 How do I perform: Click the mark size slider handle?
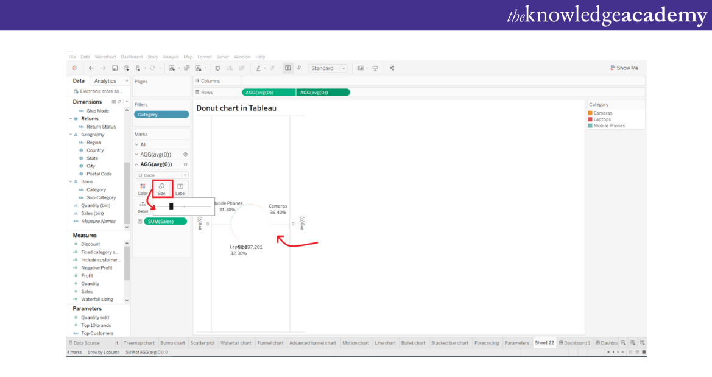[x=171, y=206]
